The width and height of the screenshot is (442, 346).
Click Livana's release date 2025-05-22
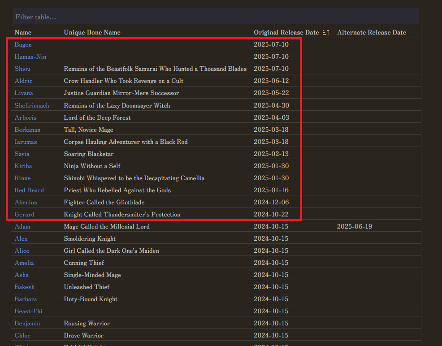272,93
